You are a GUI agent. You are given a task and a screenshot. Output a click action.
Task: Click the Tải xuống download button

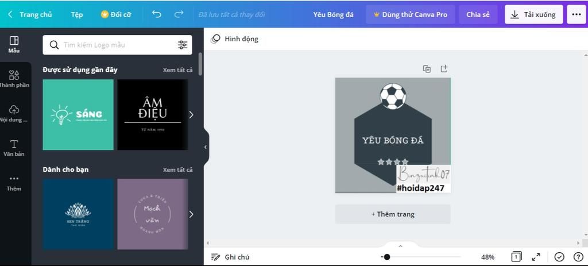click(533, 14)
